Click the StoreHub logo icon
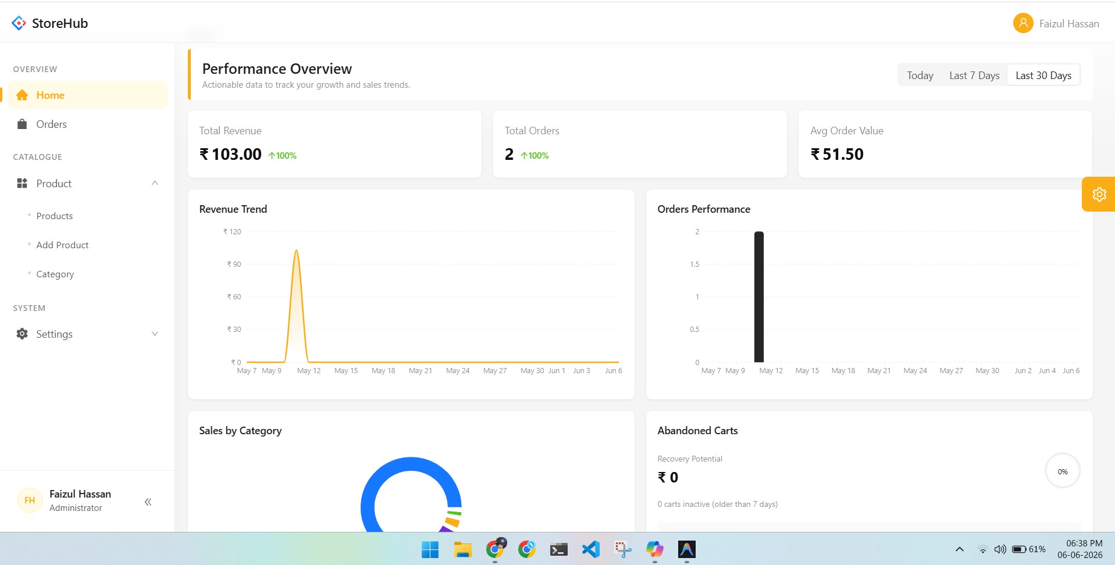The height and width of the screenshot is (565, 1115). point(19,23)
